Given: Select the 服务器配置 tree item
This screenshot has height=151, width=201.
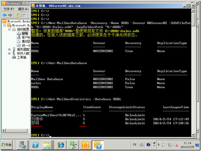Looking at the screenshot, I should (x=23, y=49).
